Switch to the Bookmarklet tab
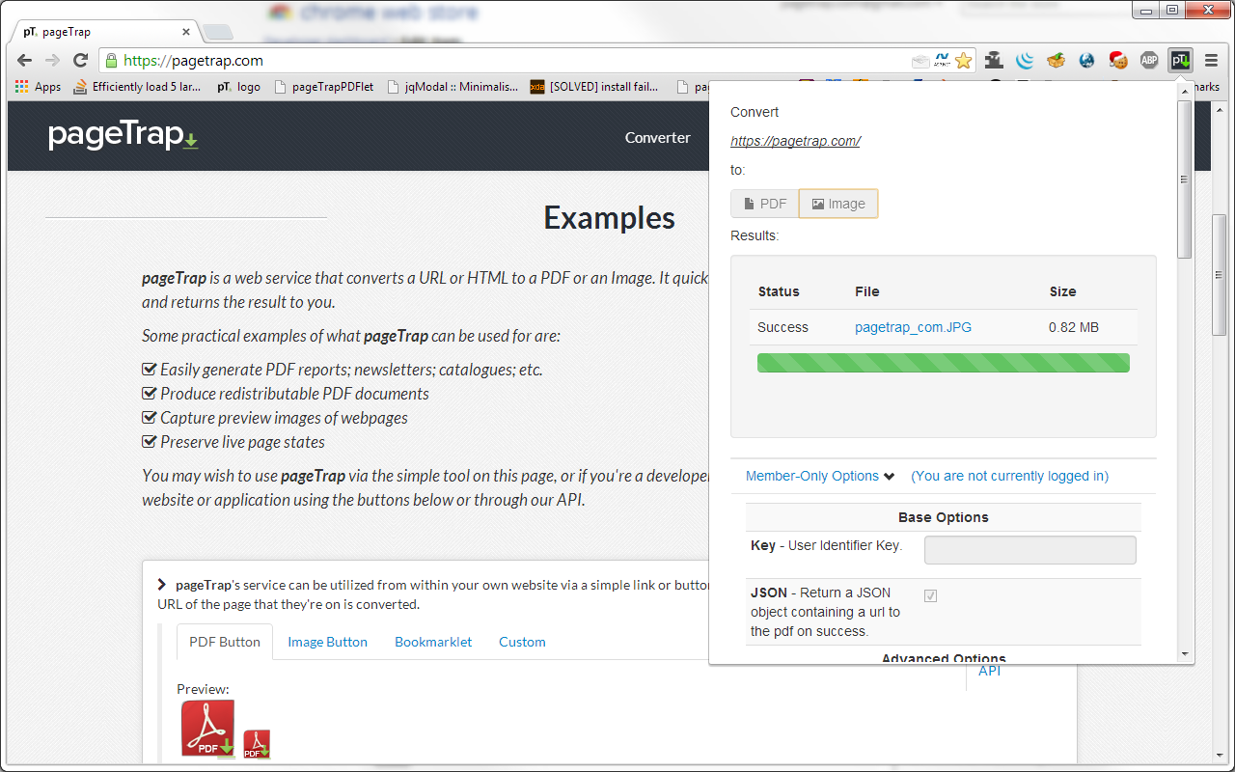This screenshot has width=1235, height=772. coord(433,642)
